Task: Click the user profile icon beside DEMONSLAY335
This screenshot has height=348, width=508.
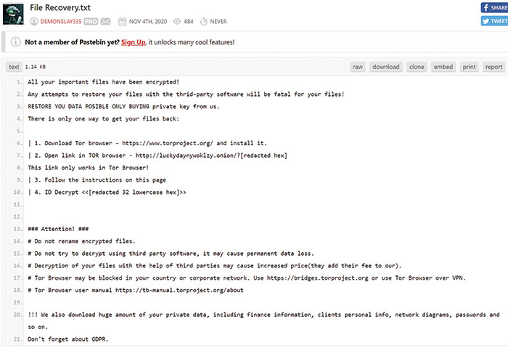Action: coord(34,21)
